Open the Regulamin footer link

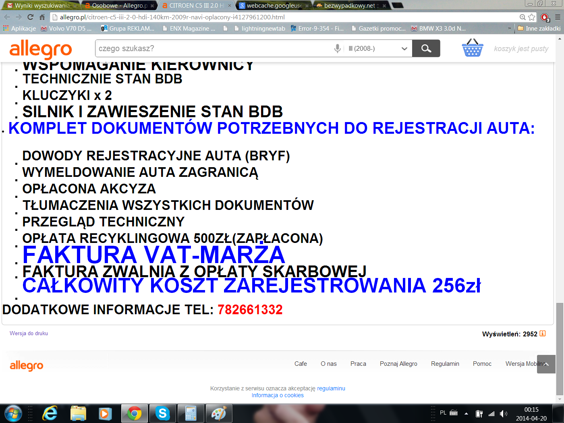coord(445,364)
